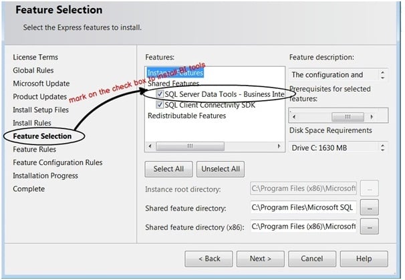This screenshot has height=280, width=405.
Task: Go to previous page with Back button
Action: (x=209, y=259)
